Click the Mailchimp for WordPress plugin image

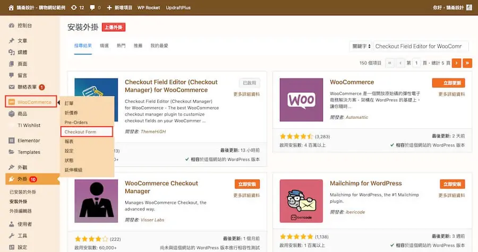coord(301,201)
